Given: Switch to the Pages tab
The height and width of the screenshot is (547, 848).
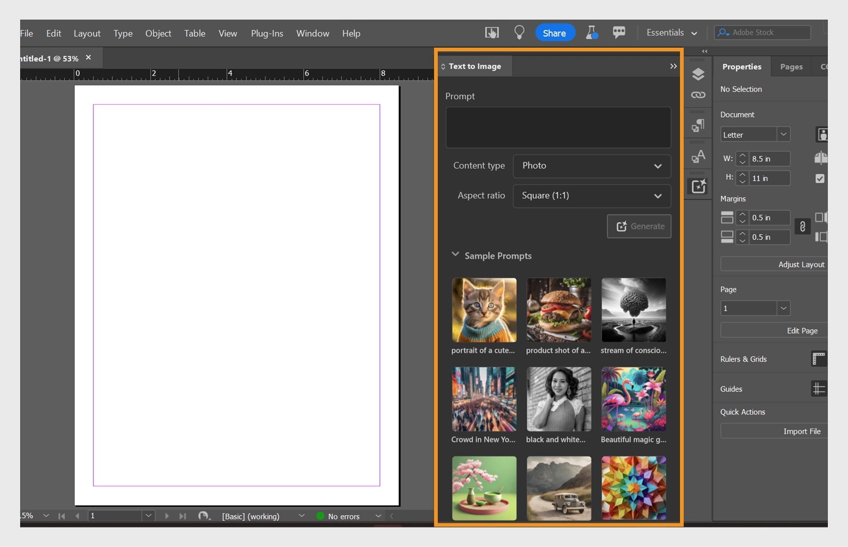Looking at the screenshot, I should 791,67.
